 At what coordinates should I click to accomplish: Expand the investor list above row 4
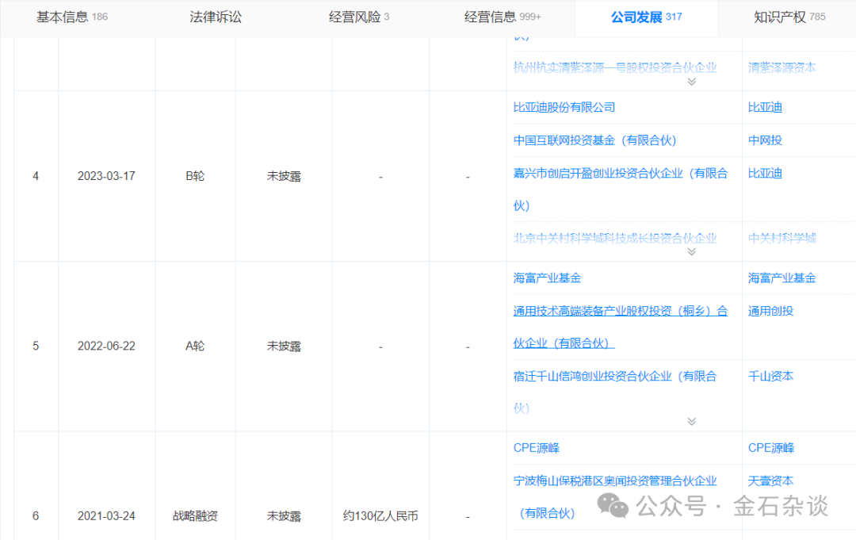pyautogui.click(x=691, y=81)
